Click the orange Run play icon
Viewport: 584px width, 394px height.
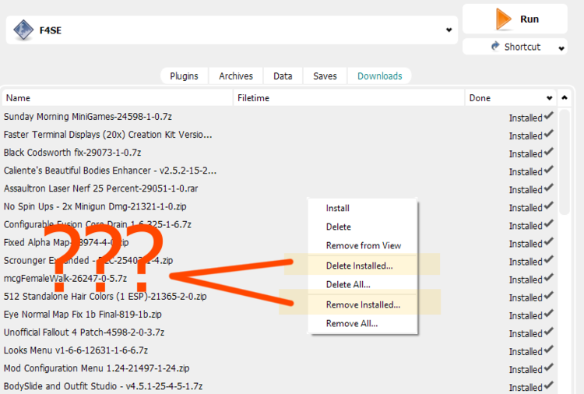tap(503, 19)
